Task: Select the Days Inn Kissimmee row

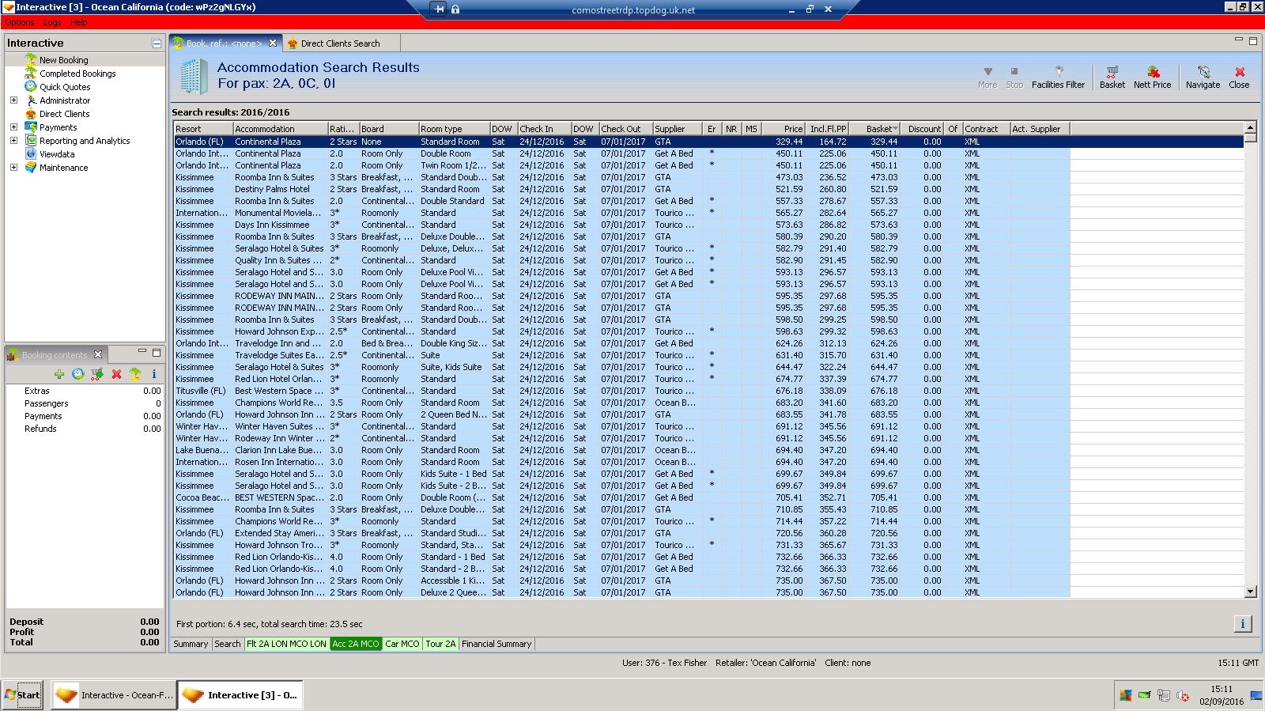Action: point(621,225)
